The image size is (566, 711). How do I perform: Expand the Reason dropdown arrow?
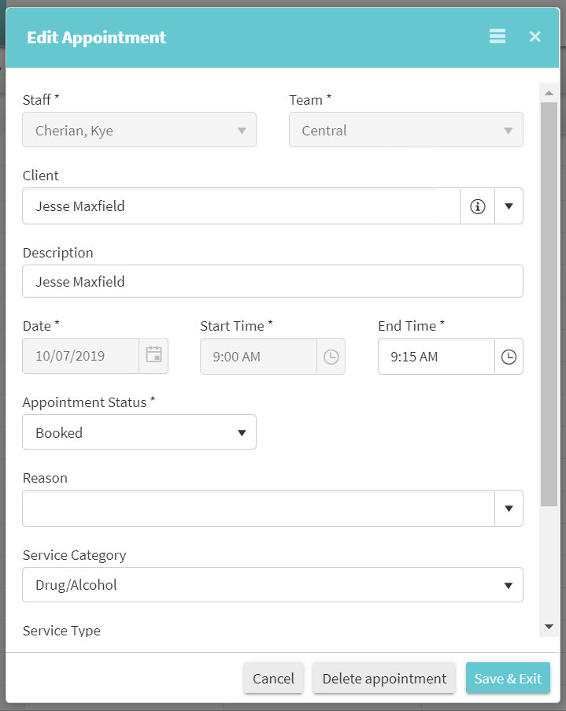point(509,509)
